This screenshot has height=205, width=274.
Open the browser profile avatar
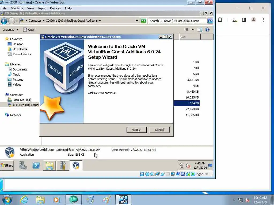point(254,20)
